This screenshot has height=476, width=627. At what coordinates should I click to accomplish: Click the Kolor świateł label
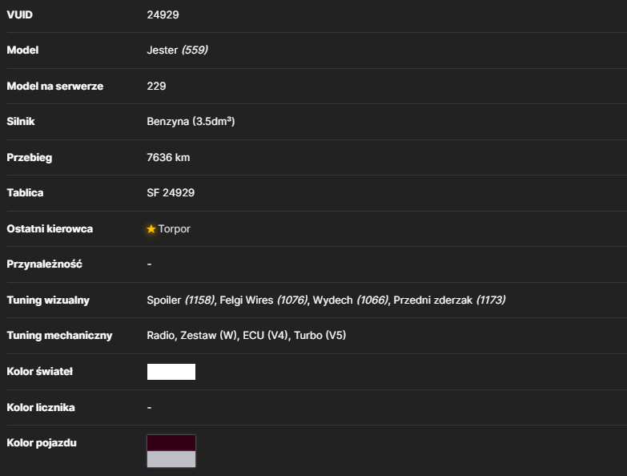coord(40,372)
